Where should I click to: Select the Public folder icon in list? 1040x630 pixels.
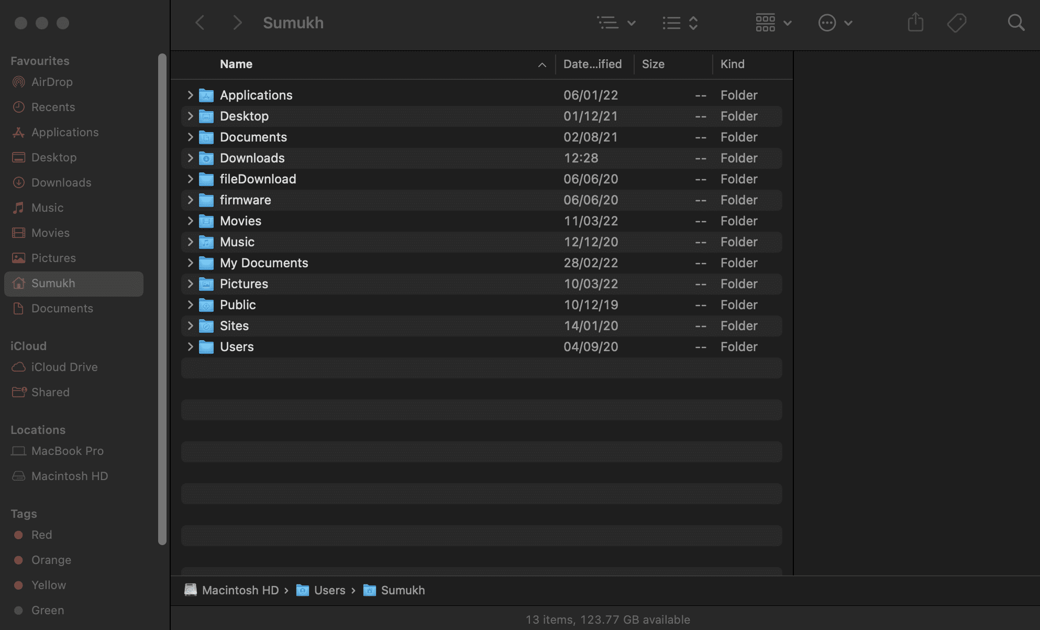point(206,305)
